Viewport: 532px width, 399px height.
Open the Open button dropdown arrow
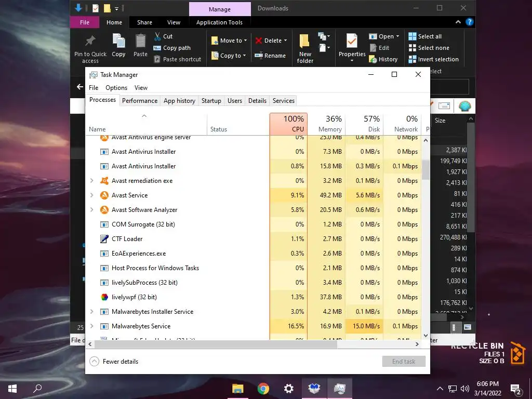(397, 36)
